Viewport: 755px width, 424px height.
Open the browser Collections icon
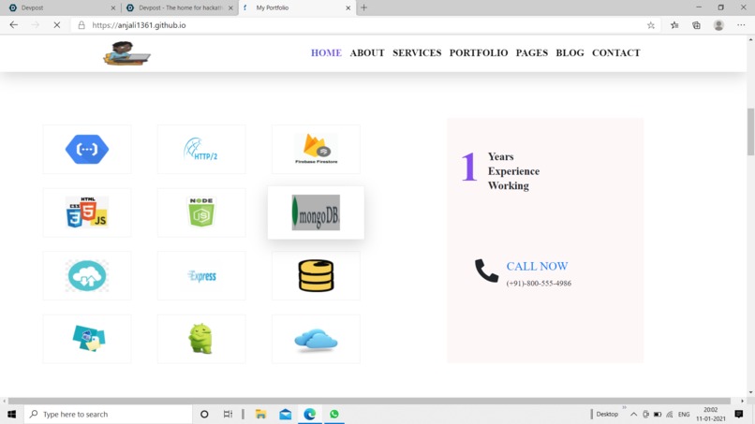coord(696,25)
